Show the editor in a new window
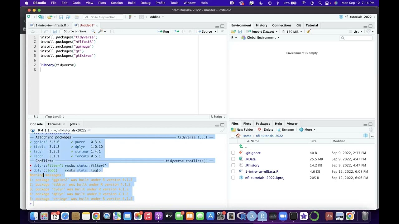Image resolution: width=399 pixels, height=224 pixels. (x=46, y=31)
